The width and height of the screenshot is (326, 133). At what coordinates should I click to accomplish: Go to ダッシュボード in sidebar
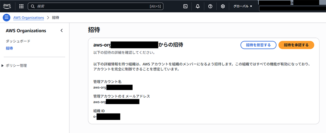[x=18, y=41]
